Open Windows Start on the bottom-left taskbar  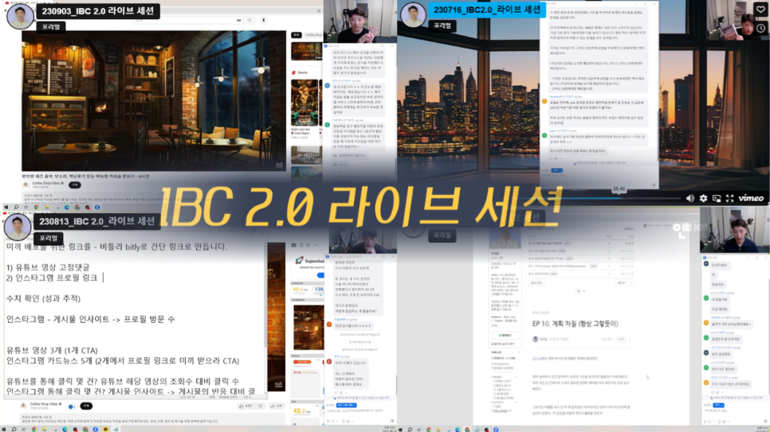(x=3, y=429)
